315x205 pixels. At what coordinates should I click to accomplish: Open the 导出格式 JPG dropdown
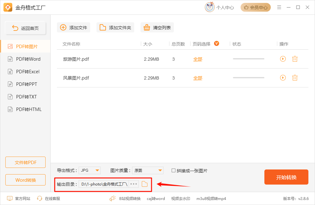coord(90,170)
